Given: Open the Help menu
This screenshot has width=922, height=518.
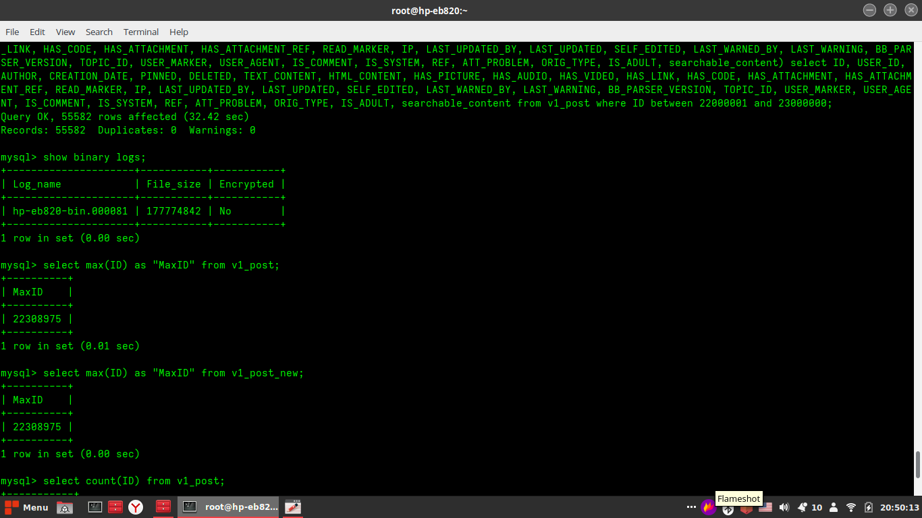Looking at the screenshot, I should [x=179, y=32].
